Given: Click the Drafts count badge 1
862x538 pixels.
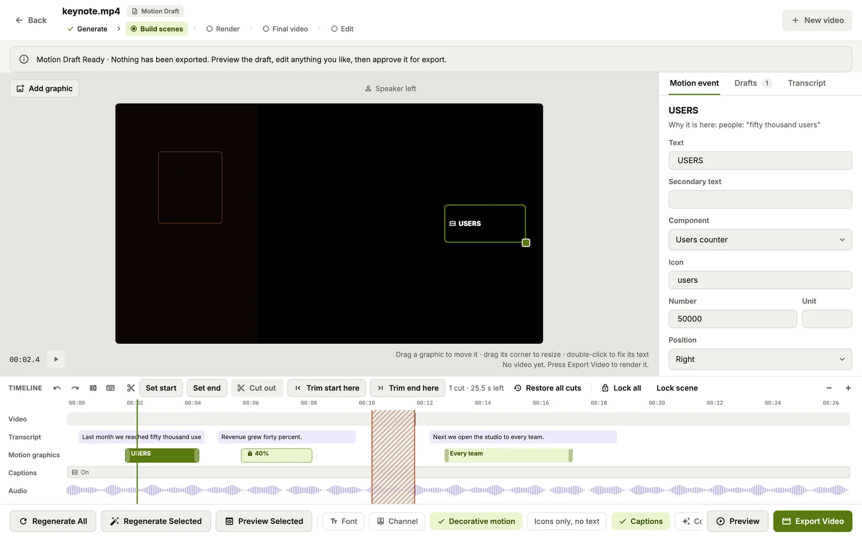Looking at the screenshot, I should 767,83.
